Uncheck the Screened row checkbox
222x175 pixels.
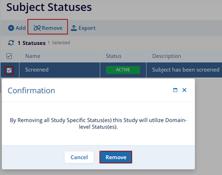(x=9, y=70)
